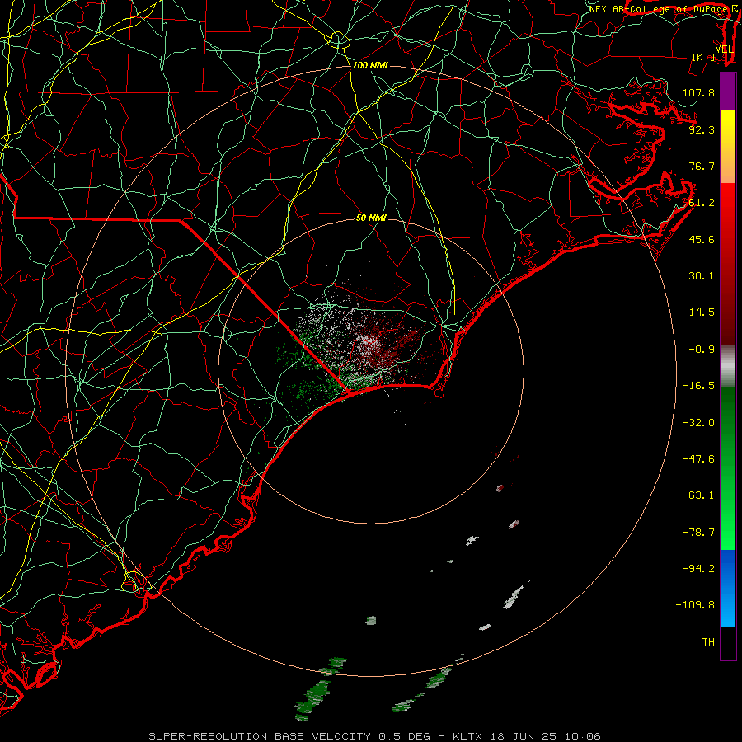
Task: Click the -47.6 velocity legend value
Action: click(698, 459)
